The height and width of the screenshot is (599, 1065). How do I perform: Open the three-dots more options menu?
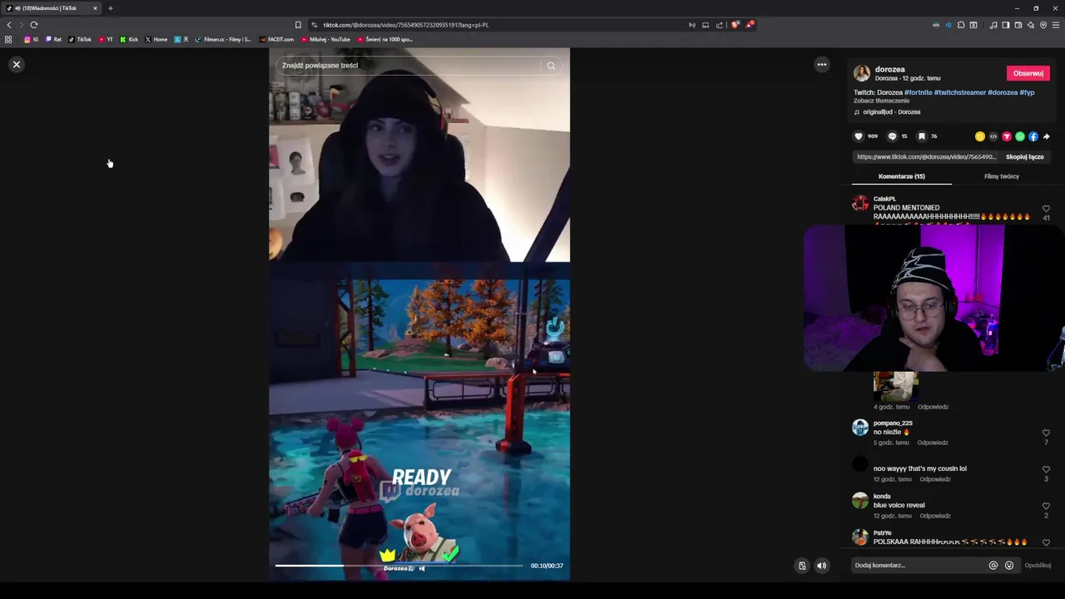821,64
